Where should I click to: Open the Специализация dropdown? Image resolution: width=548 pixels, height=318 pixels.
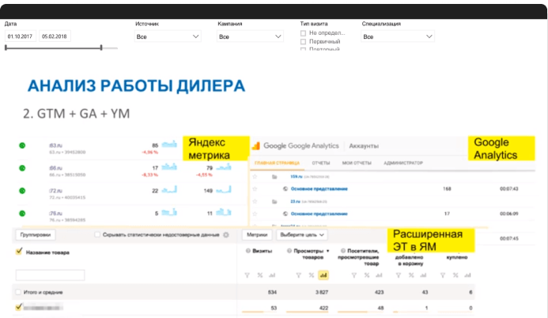click(398, 36)
